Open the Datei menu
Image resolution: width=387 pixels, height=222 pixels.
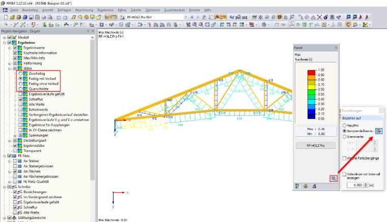(x=14, y=10)
